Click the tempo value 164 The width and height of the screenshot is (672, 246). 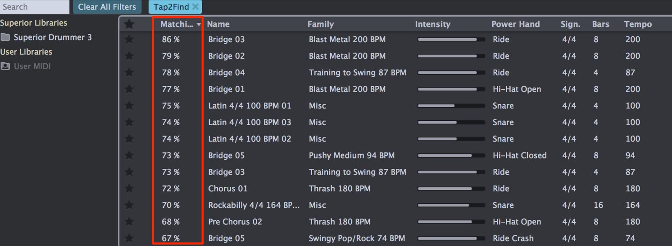633,206
